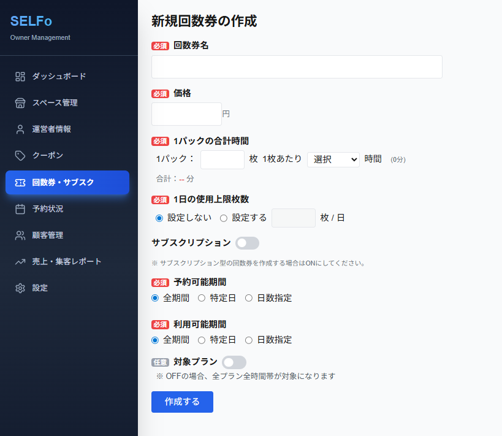This screenshot has width=502, height=436.
Task: Click the ticket icon for 回数券・サブスク
Action: tap(20, 183)
